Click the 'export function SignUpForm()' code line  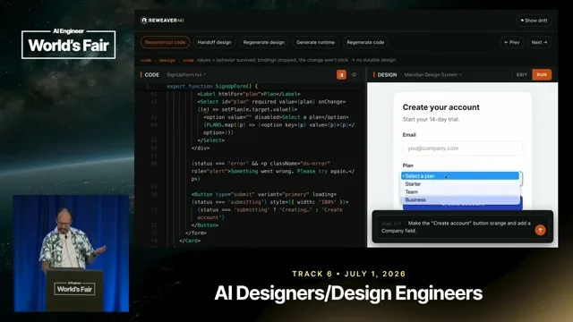[x=212, y=86]
